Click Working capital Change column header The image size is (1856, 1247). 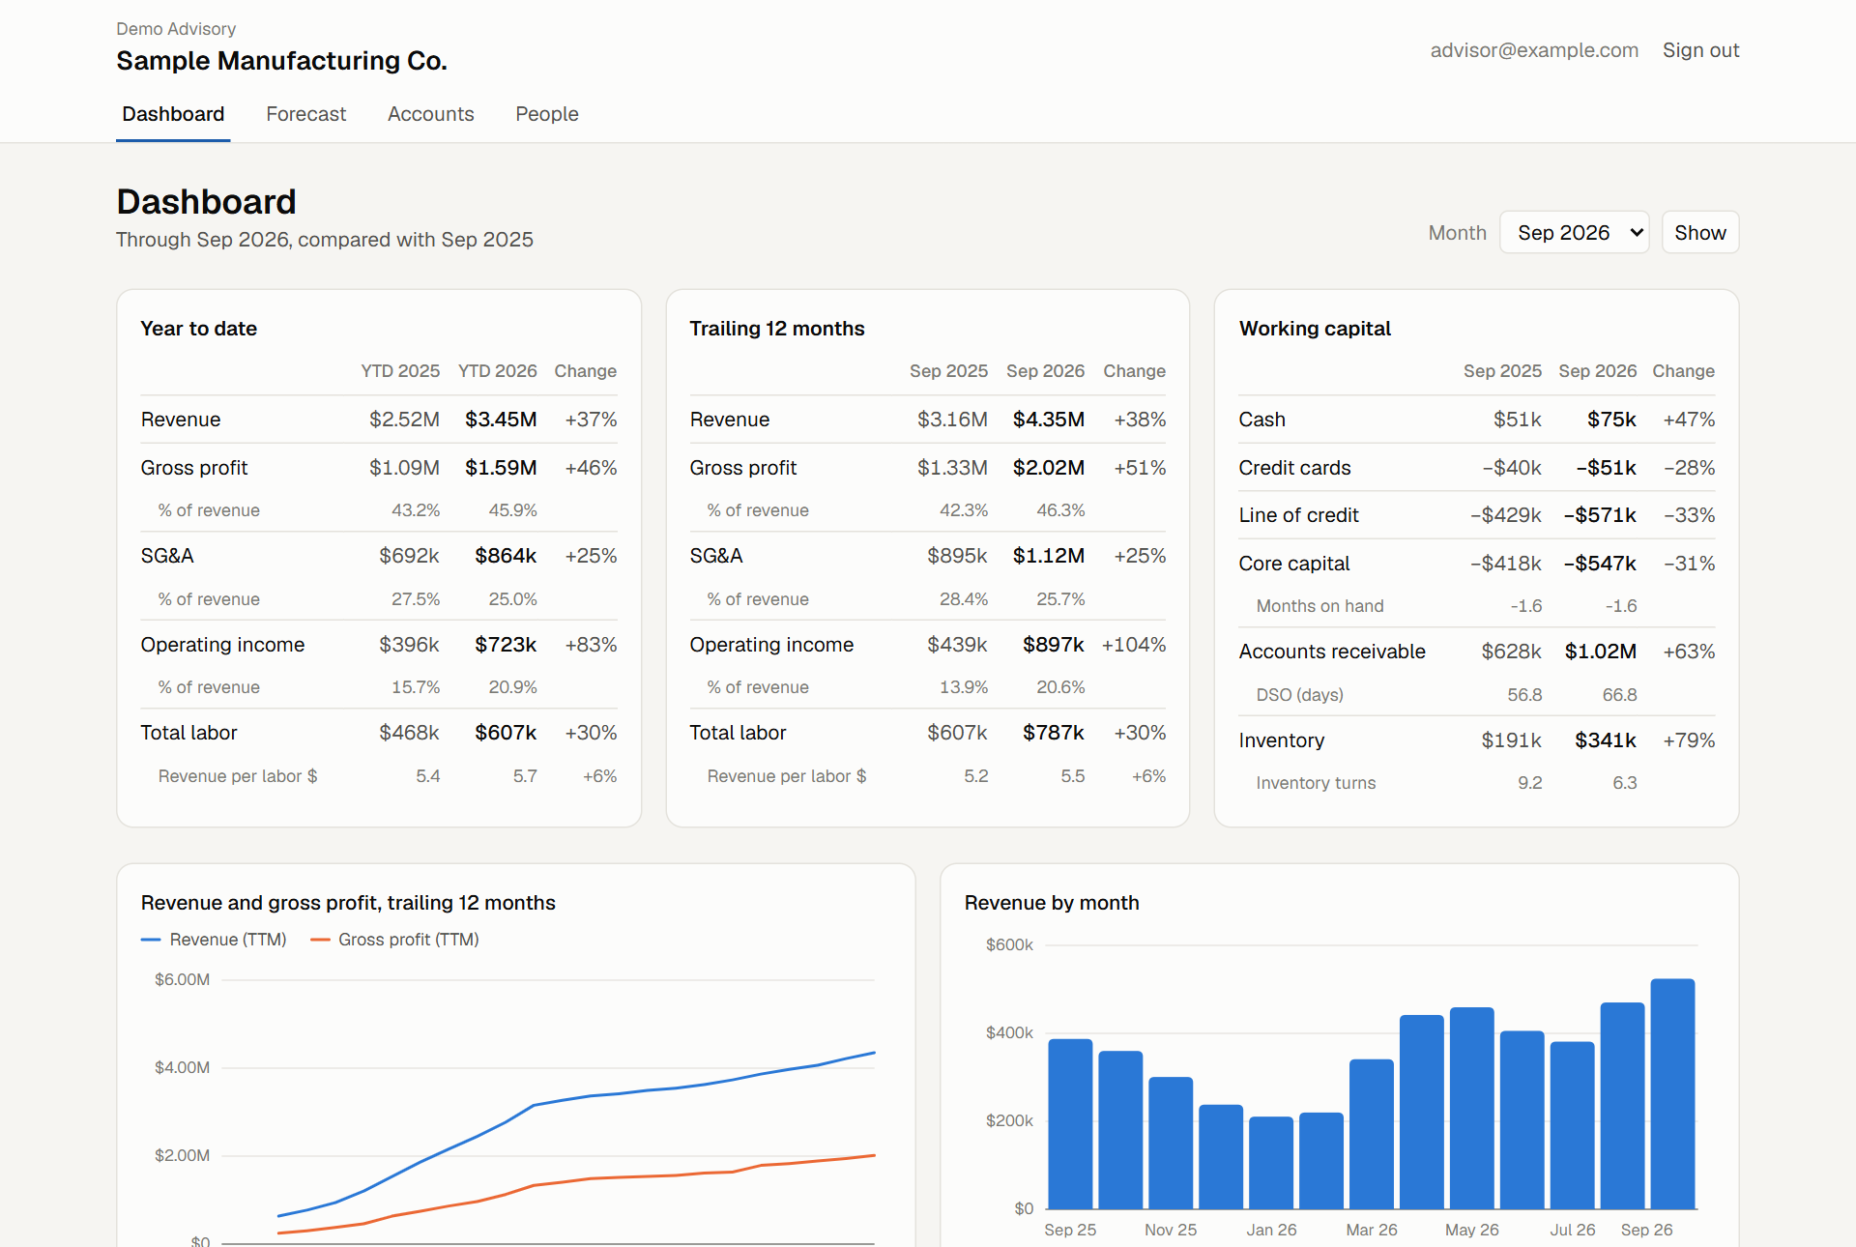point(1683,371)
